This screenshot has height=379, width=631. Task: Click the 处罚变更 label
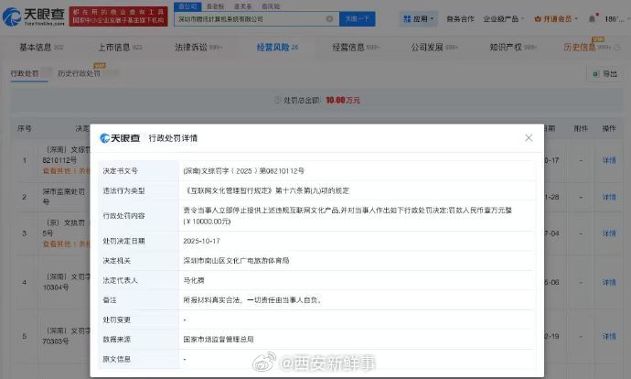point(117,319)
